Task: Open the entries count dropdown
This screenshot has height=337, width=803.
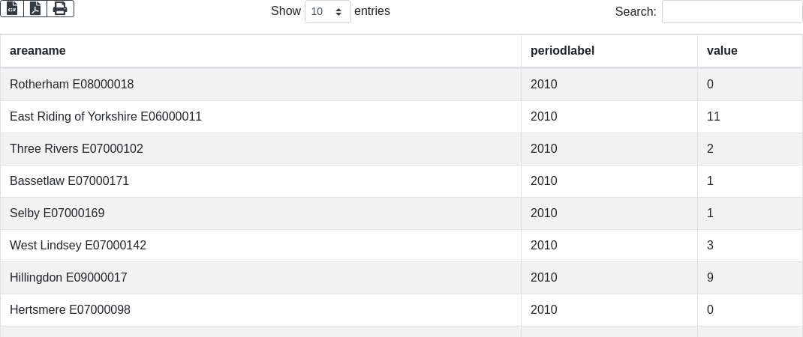Action: (x=327, y=12)
